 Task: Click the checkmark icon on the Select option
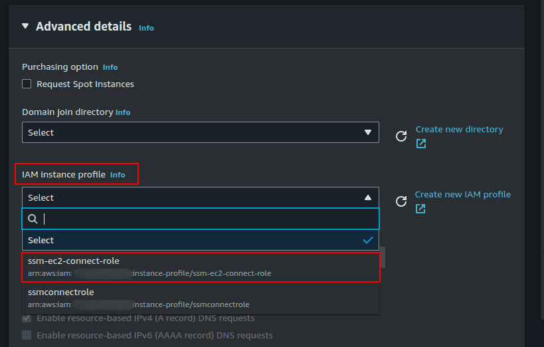click(x=368, y=240)
